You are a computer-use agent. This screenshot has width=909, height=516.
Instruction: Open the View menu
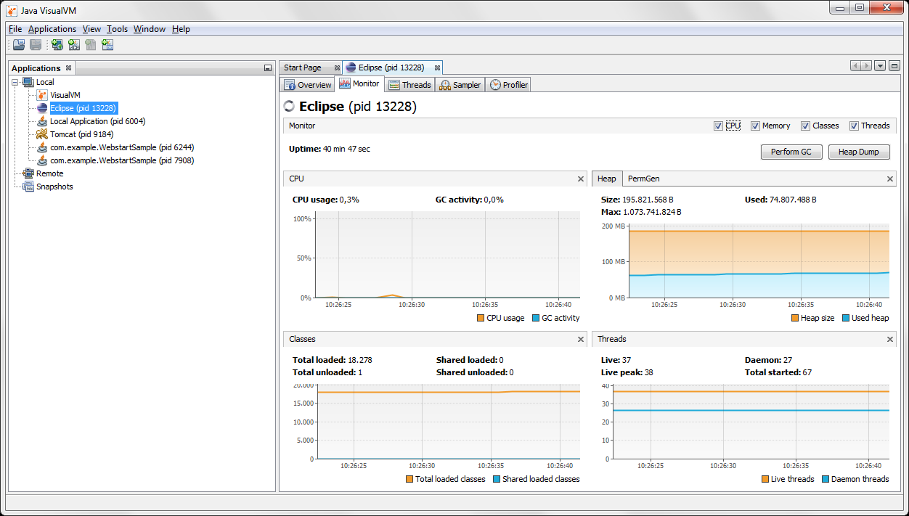91,29
